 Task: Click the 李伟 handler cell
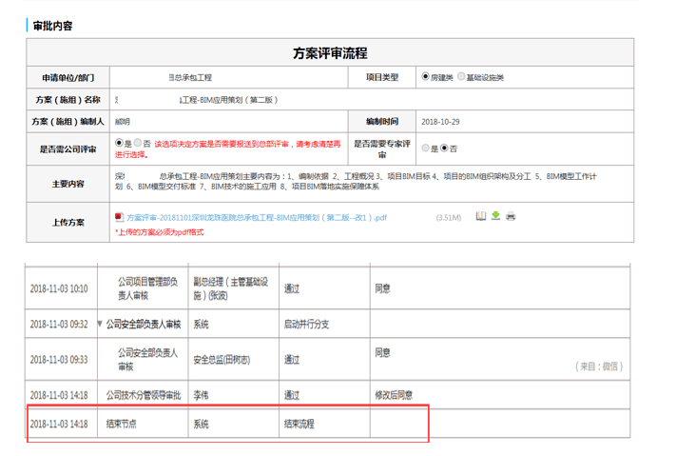[x=233, y=395]
